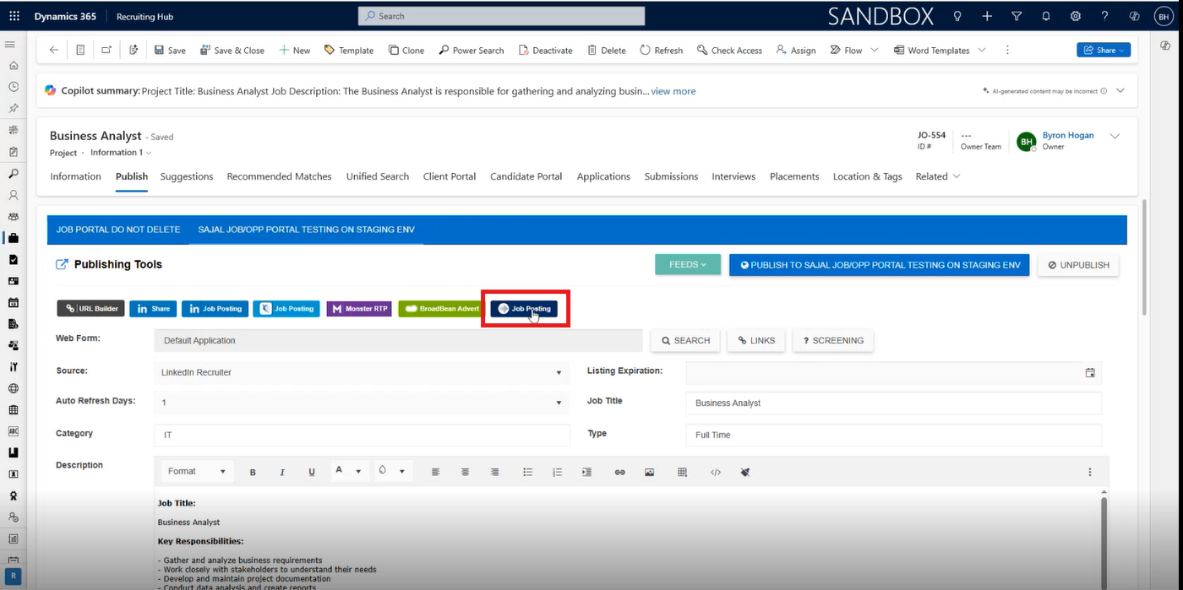Switch to the Recommended Matches tab
1183x590 pixels.
[x=279, y=176]
